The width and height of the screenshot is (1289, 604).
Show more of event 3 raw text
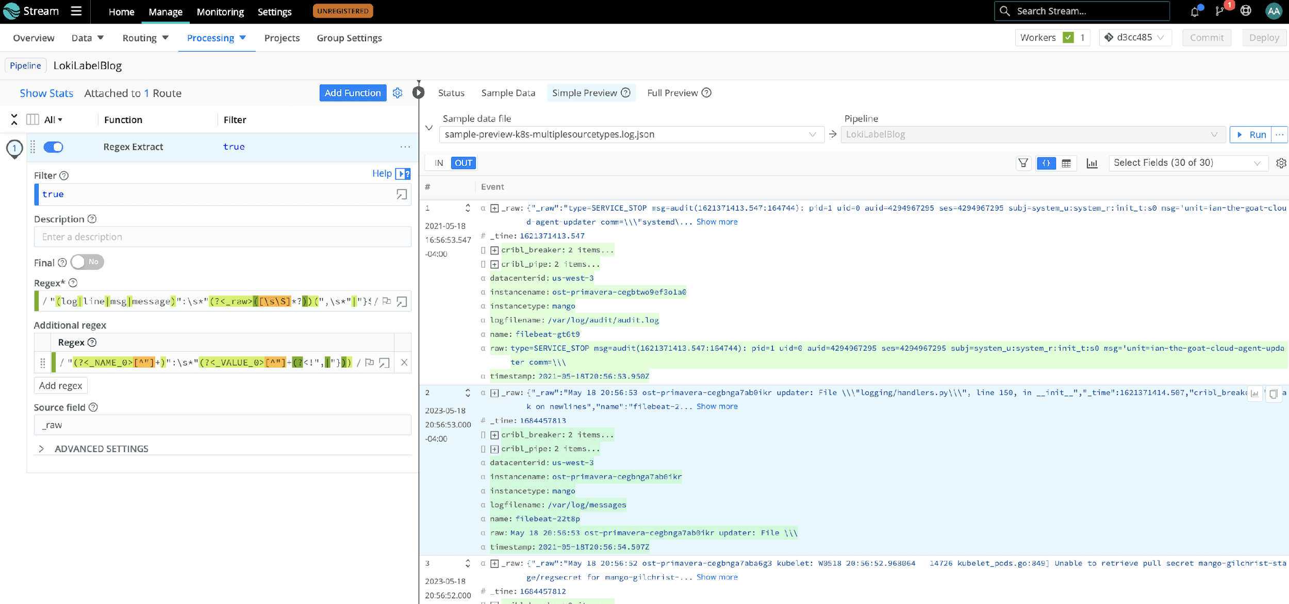[717, 577]
